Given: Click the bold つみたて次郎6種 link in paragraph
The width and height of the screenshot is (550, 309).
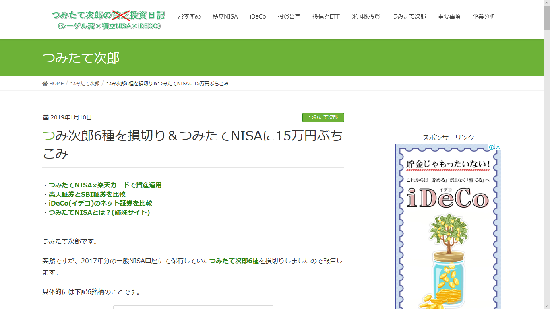Looking at the screenshot, I should 234,261.
